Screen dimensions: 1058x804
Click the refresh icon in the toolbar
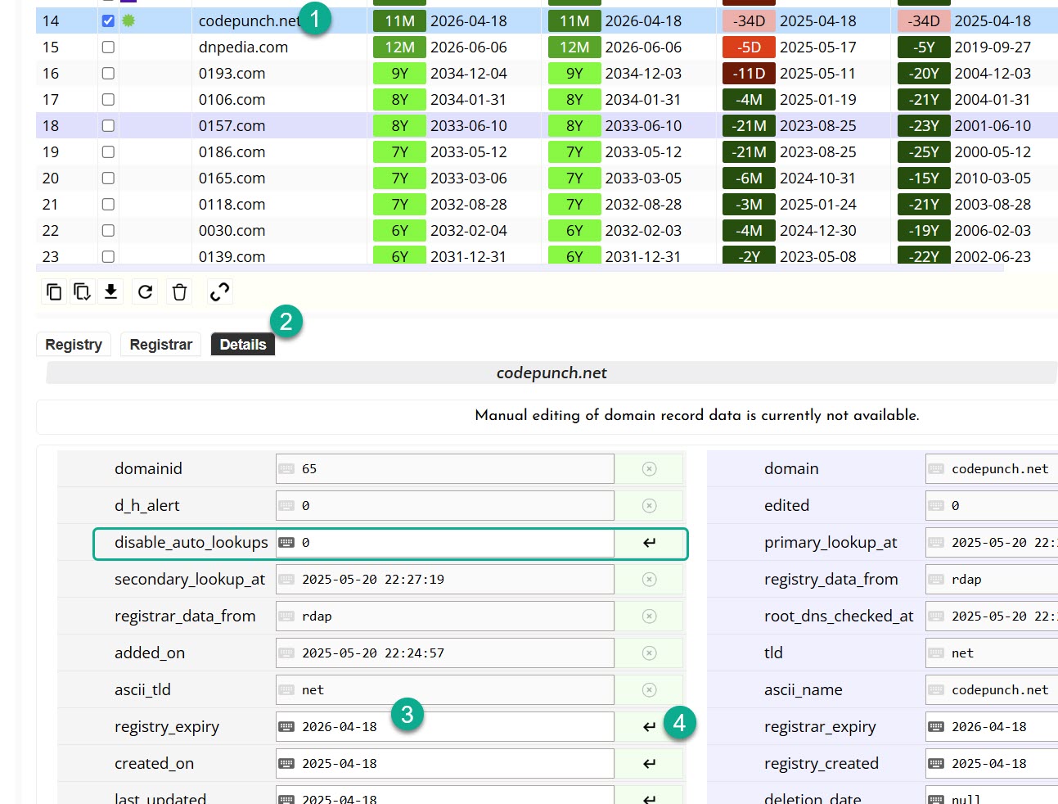(x=146, y=292)
